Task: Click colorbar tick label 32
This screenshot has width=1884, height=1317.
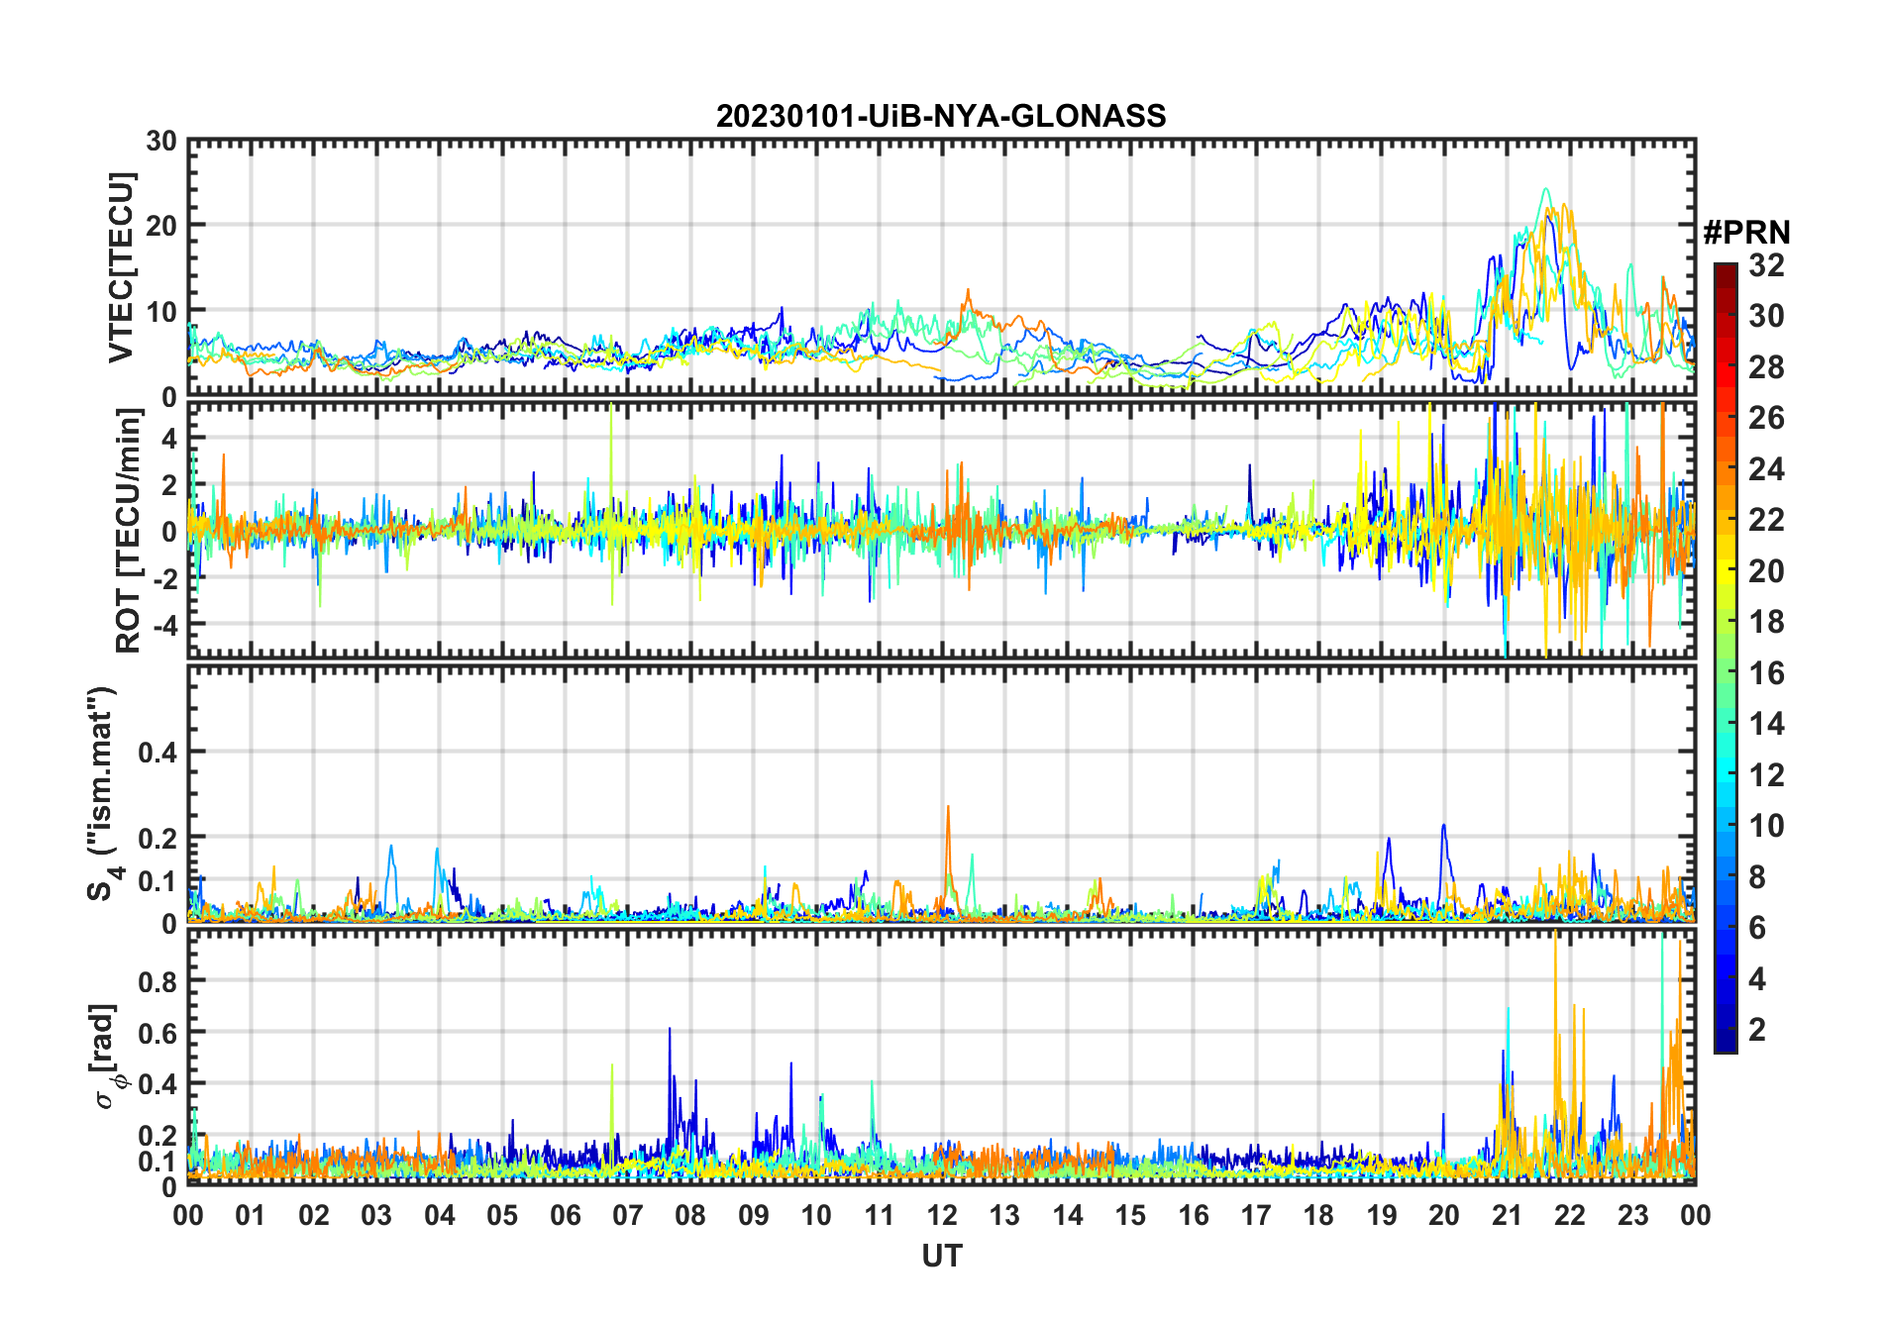Action: click(x=1767, y=265)
